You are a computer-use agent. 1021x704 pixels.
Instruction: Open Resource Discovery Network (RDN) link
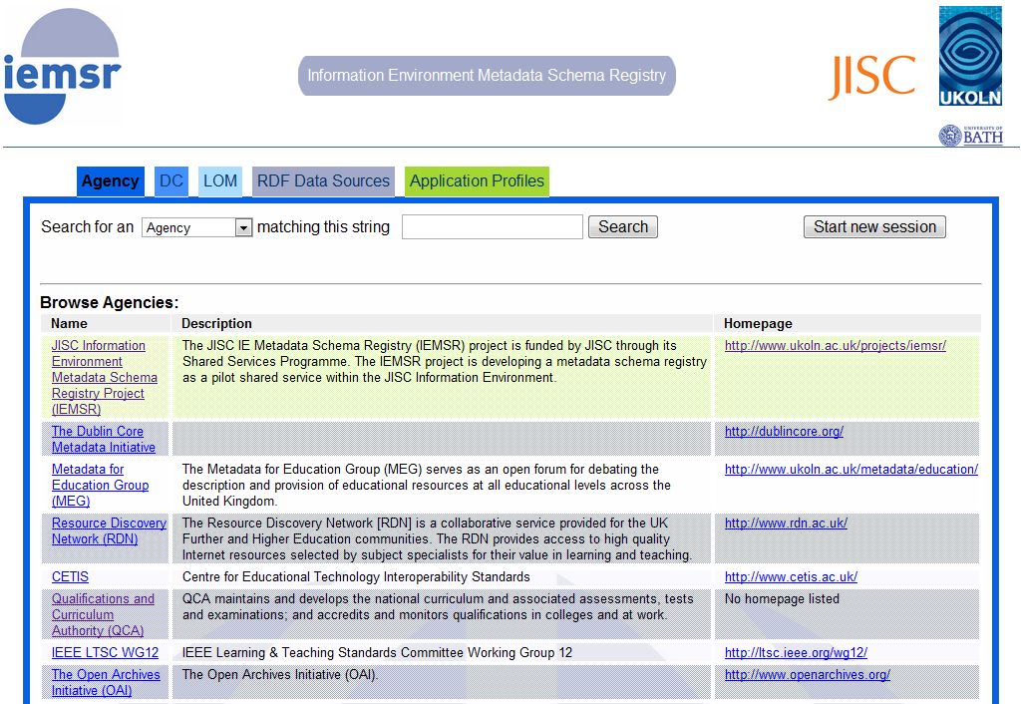(x=109, y=530)
